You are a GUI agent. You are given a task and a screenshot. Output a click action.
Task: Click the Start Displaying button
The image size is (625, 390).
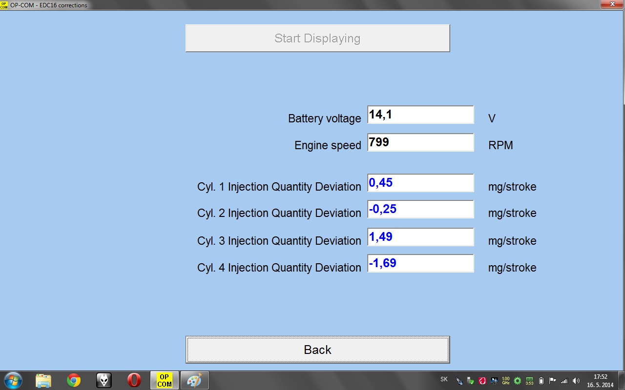coord(317,38)
